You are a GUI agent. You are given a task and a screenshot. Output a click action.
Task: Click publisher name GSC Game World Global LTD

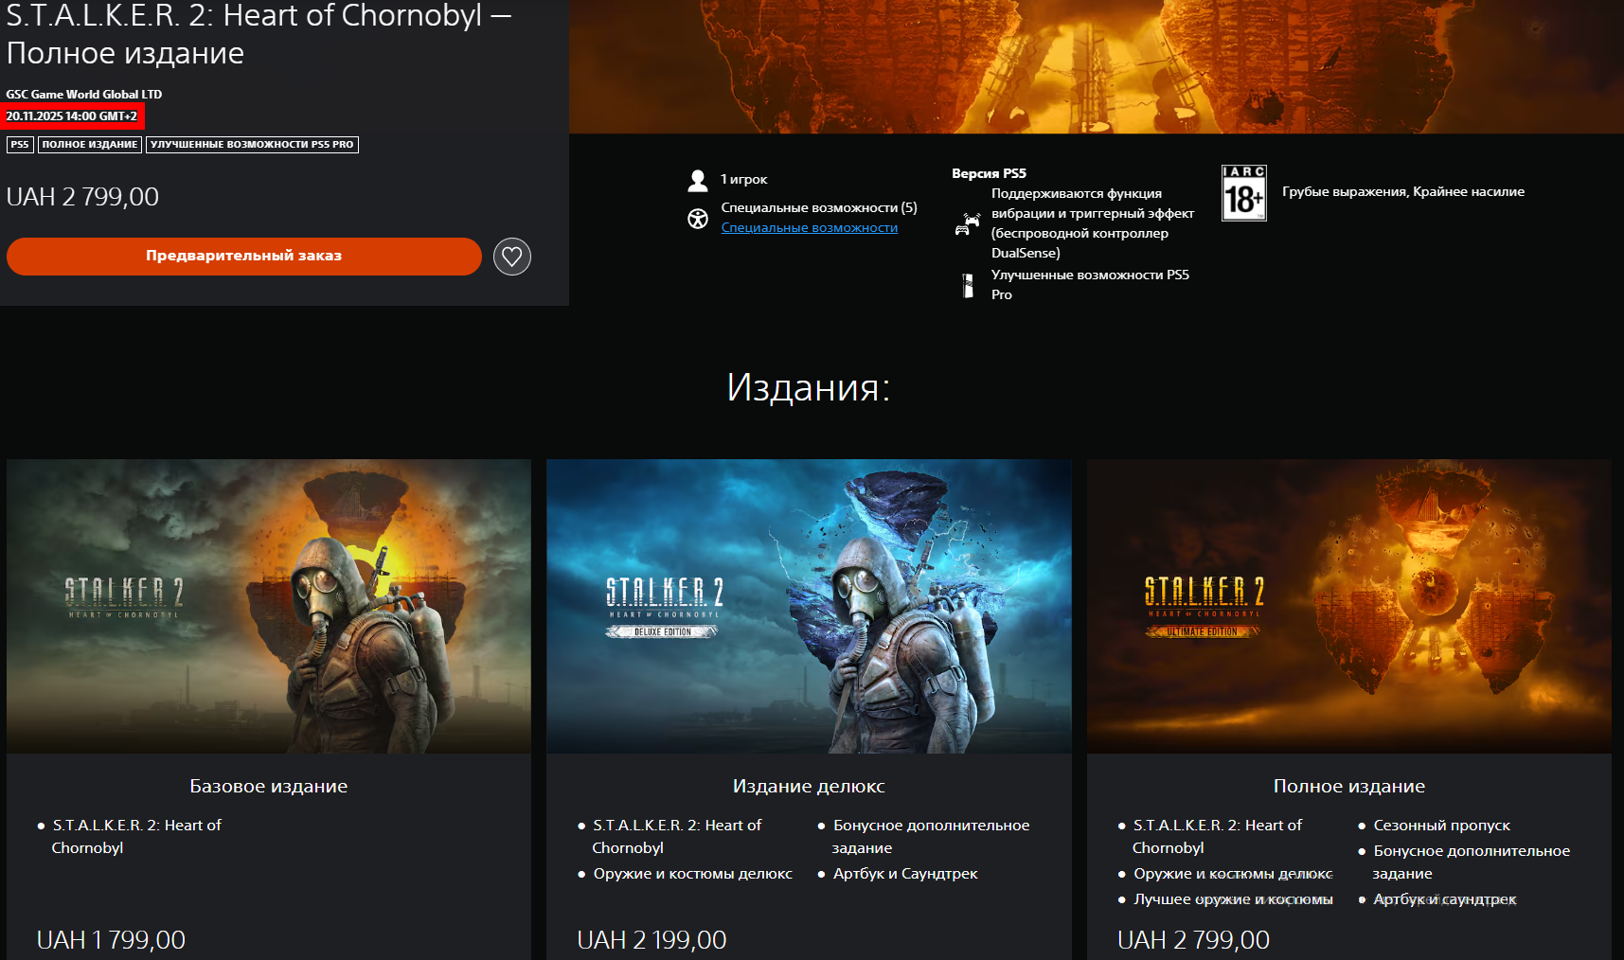[x=84, y=95]
